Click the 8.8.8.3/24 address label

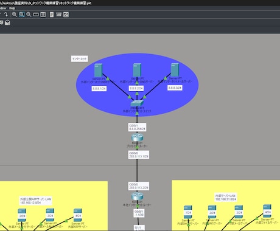175,88
